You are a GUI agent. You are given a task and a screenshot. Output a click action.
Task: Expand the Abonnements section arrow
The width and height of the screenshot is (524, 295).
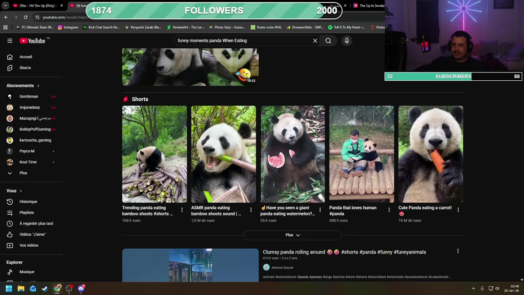click(x=38, y=86)
